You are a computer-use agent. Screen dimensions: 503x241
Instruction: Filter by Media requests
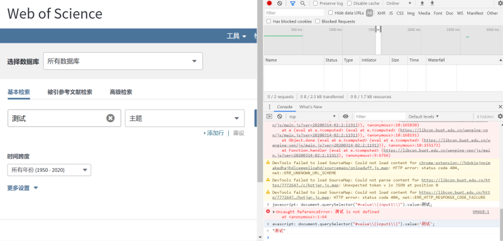(x=424, y=13)
